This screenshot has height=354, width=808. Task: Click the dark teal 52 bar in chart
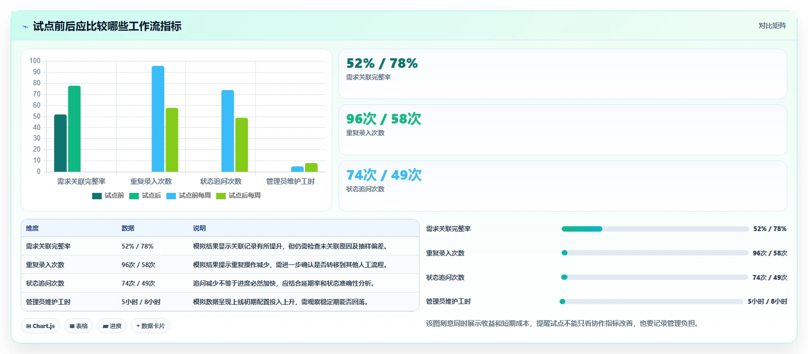[x=60, y=143]
